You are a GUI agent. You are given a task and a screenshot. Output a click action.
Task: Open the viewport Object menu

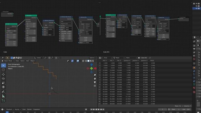32,61
